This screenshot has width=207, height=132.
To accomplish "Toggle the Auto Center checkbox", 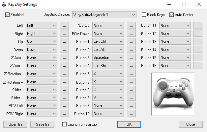I will pos(171,15).
